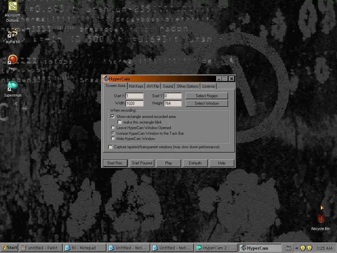The width and height of the screenshot is (337, 253).
Task: Choose Leave HyperCam Window Opened
Action: (113, 127)
